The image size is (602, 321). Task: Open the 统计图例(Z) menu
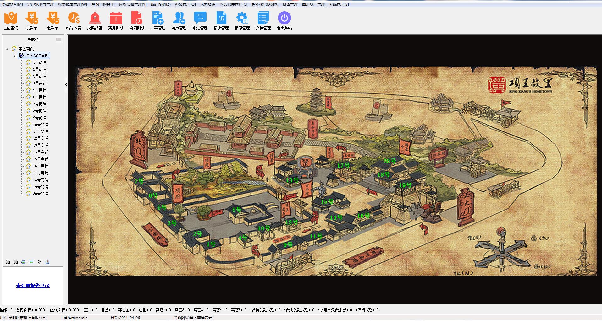point(161,4)
